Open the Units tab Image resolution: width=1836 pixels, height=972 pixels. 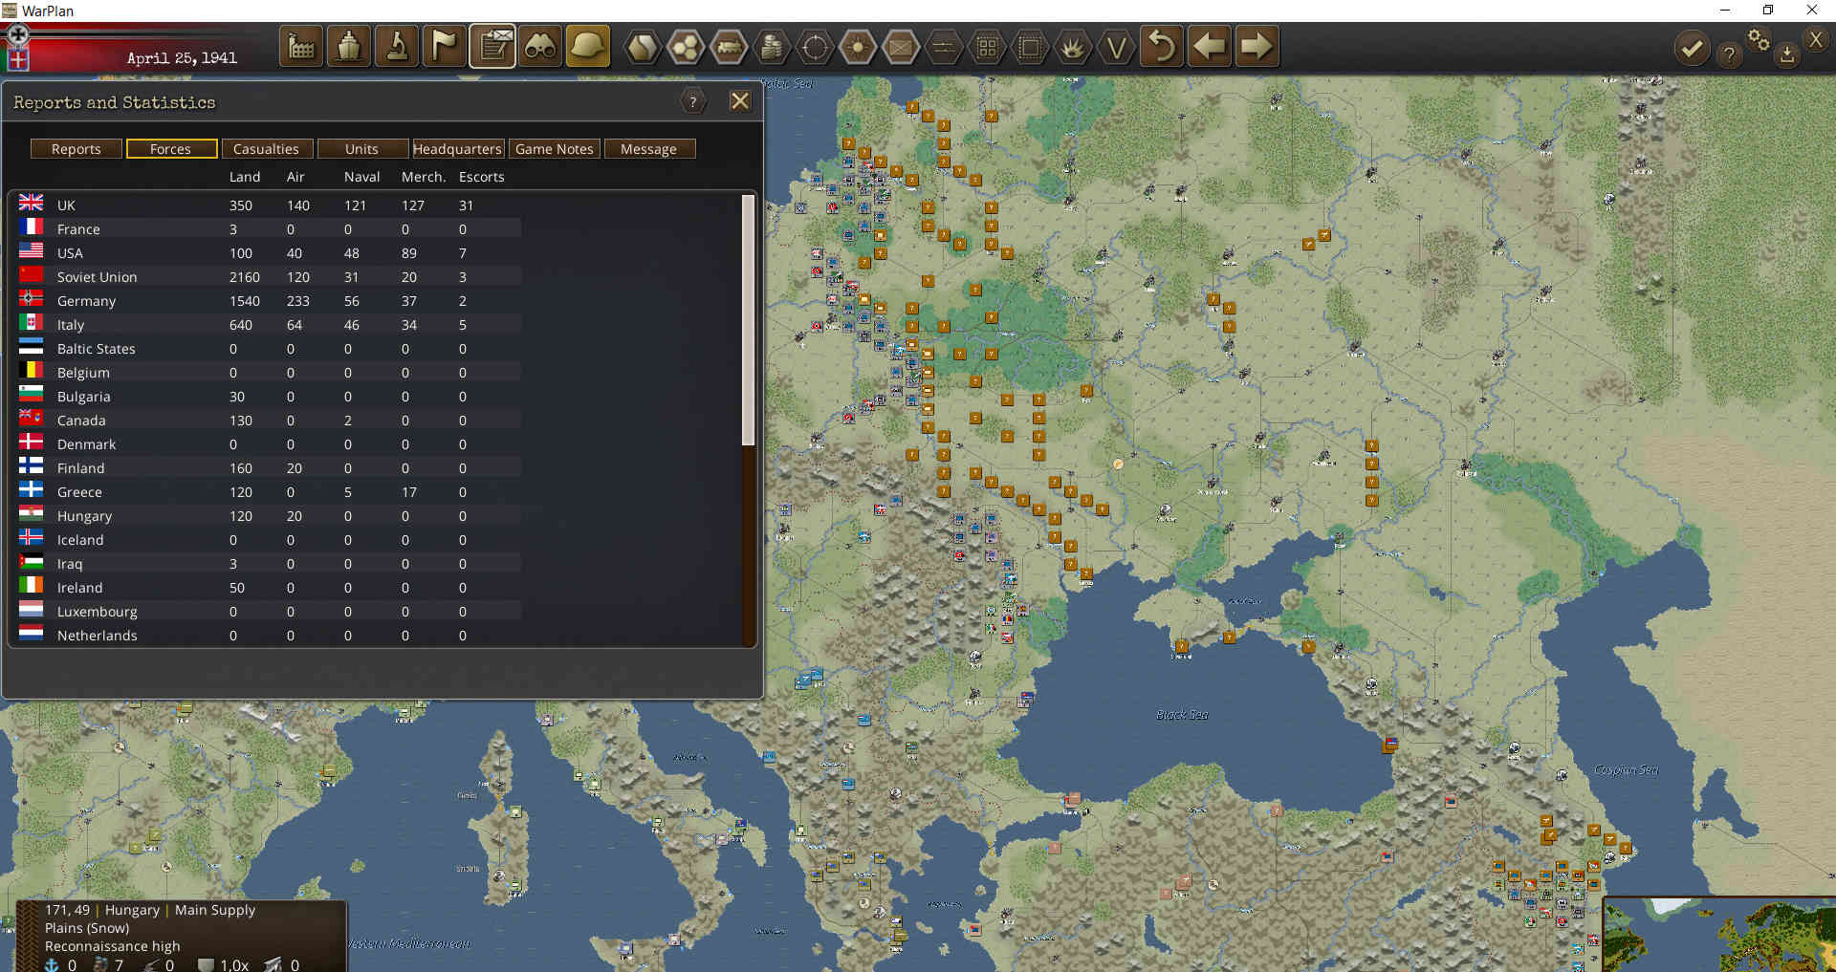(x=361, y=149)
